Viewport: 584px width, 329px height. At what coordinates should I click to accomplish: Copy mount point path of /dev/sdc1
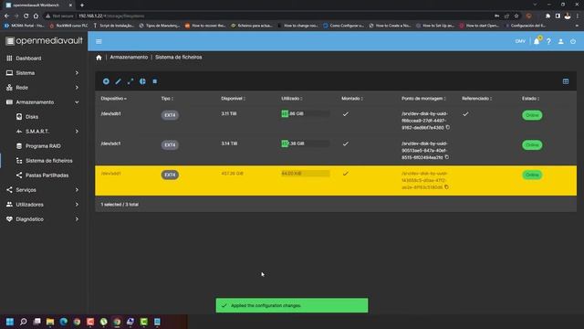[446, 157]
